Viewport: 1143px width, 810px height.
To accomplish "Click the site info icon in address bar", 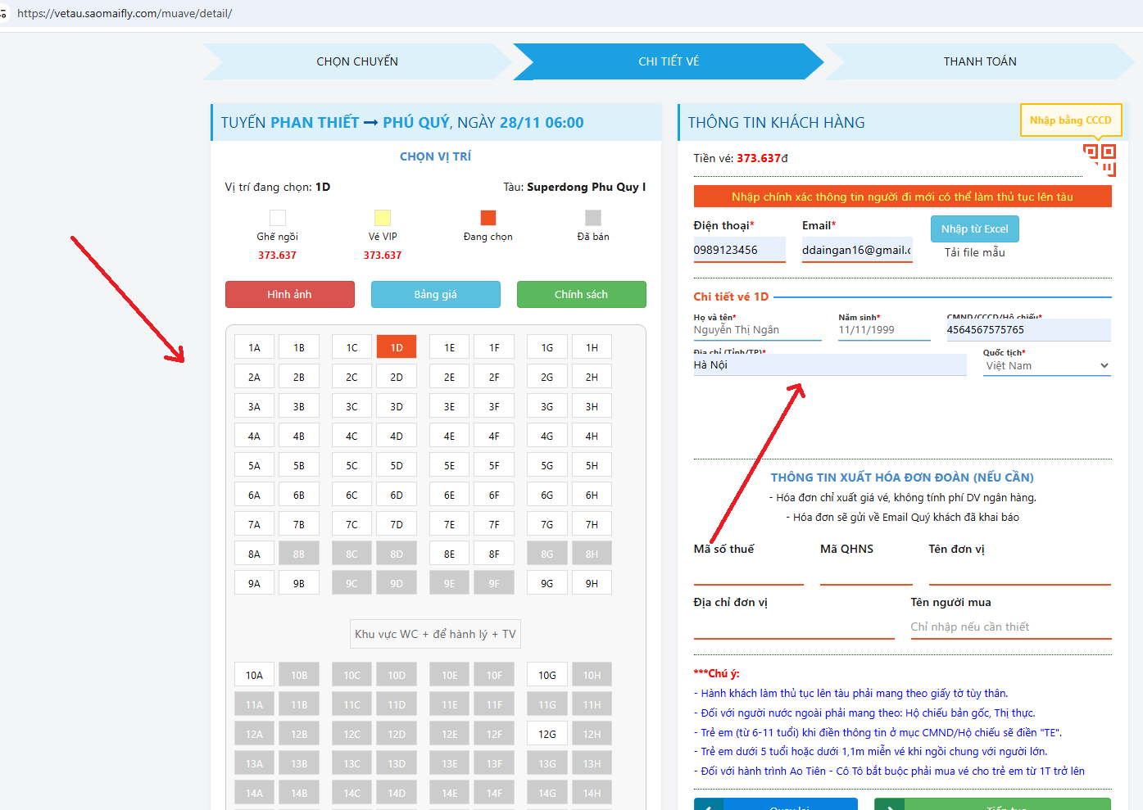I will coord(4,14).
